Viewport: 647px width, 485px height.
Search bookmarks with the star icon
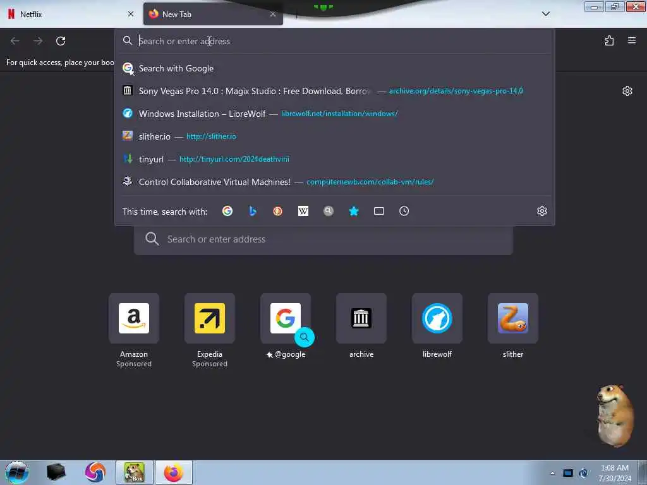[x=354, y=211]
